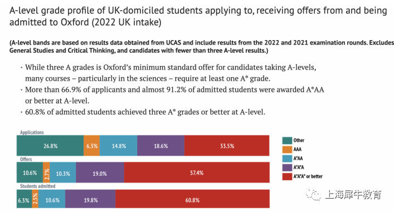
Task: Select the purple A*A*A legend swatch
Action: pyautogui.click(x=287, y=167)
